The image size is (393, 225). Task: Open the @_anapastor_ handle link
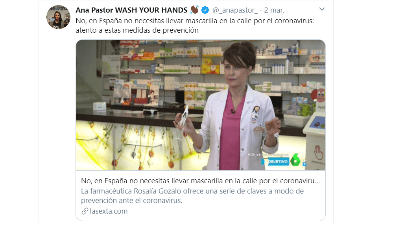(x=235, y=10)
